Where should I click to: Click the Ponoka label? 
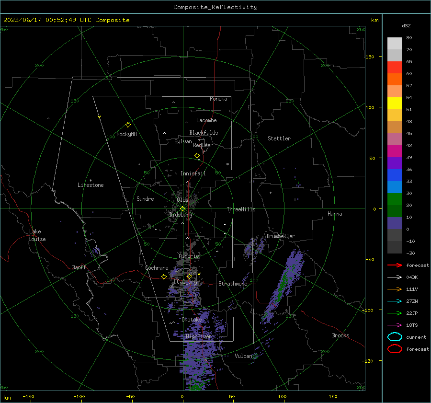point(218,99)
